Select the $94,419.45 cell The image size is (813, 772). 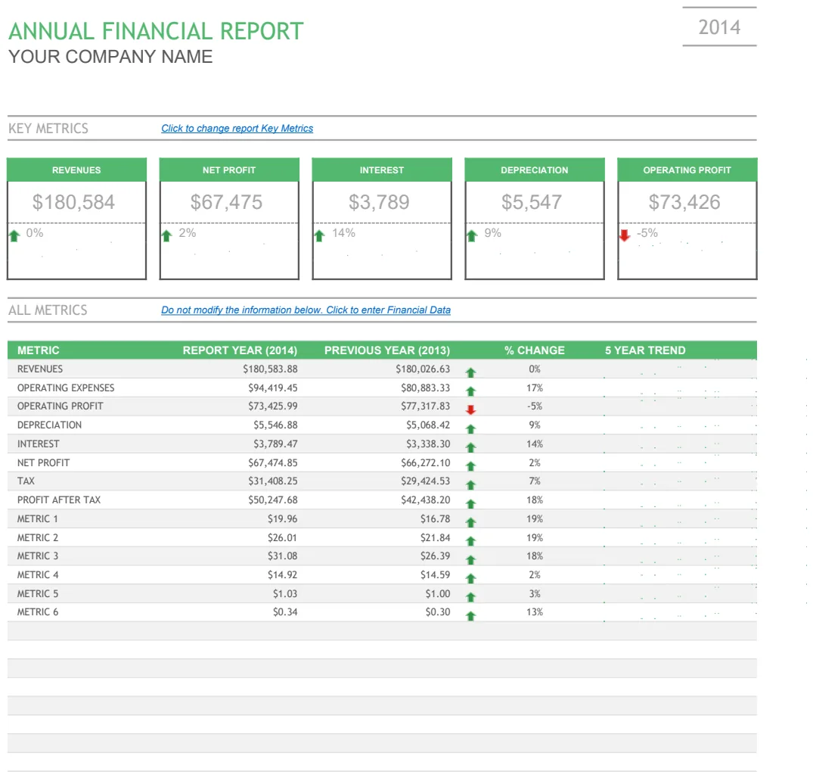[x=273, y=388]
